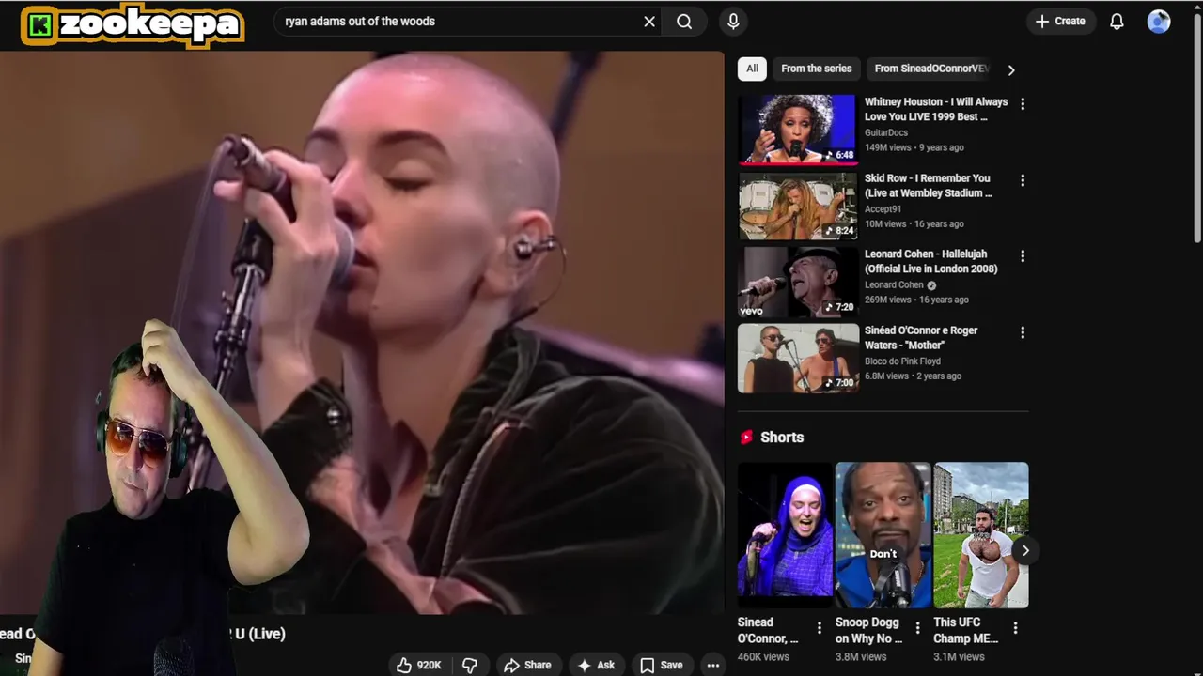
Task: Open options menu for the Skid Row video
Action: [1023, 180]
